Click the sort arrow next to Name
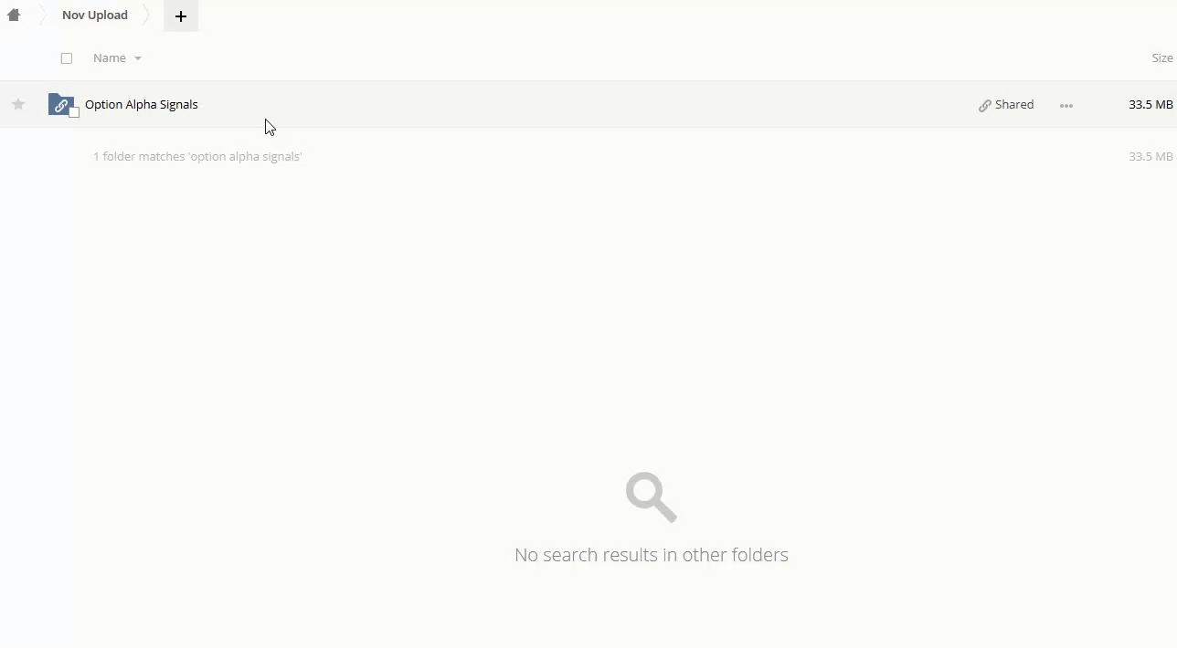The height and width of the screenshot is (648, 1177). [x=138, y=58]
